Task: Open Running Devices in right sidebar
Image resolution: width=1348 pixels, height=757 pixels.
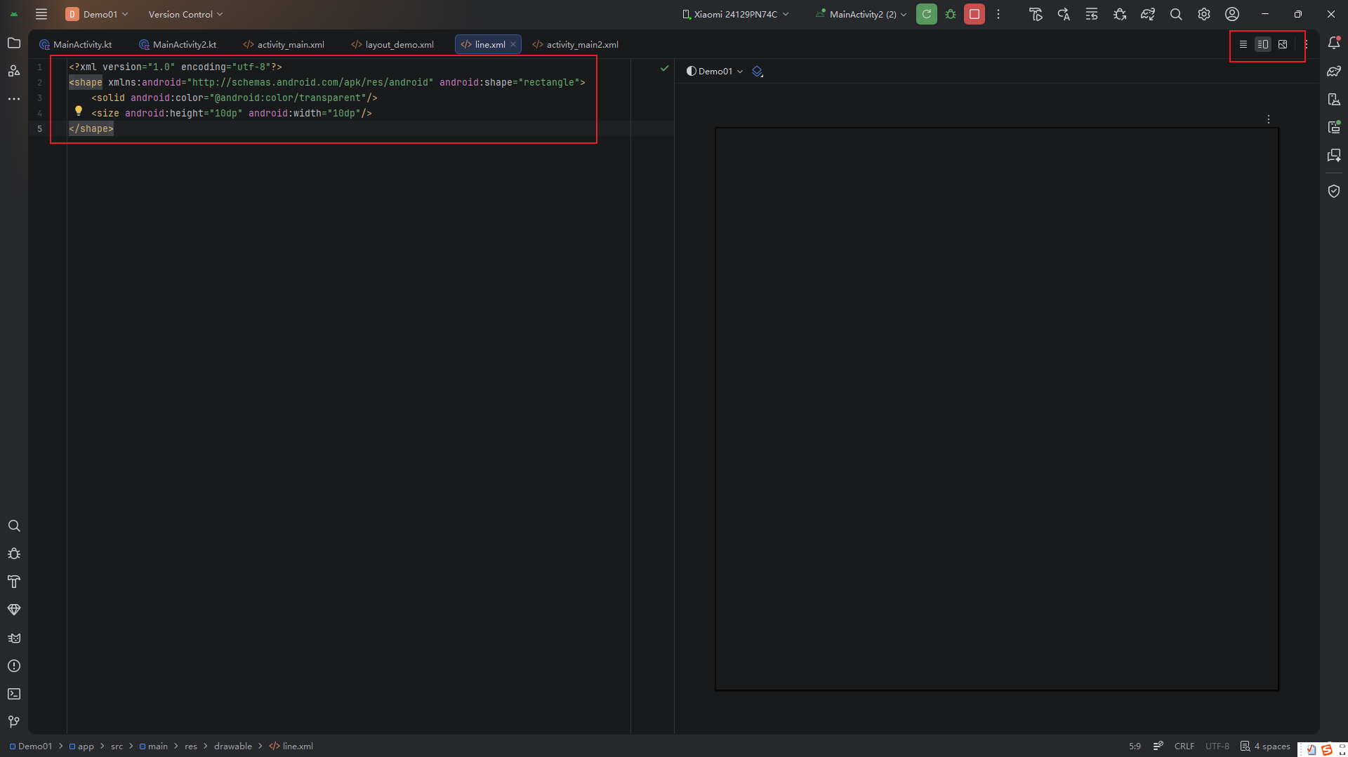Action: tap(1334, 127)
